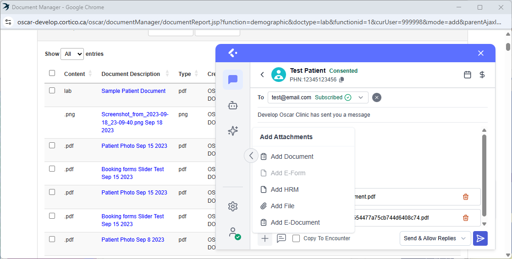Click the message panel vertical scrollbar
The width and height of the screenshot is (512, 259).
coord(484,175)
